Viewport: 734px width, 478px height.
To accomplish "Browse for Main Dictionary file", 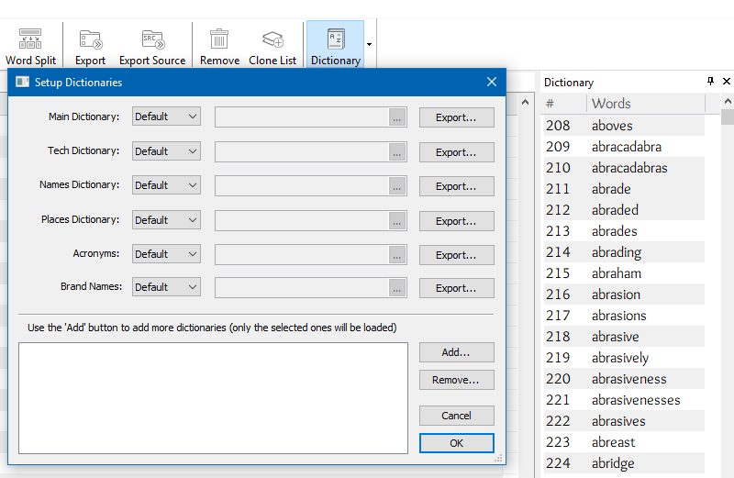I will click(x=397, y=117).
